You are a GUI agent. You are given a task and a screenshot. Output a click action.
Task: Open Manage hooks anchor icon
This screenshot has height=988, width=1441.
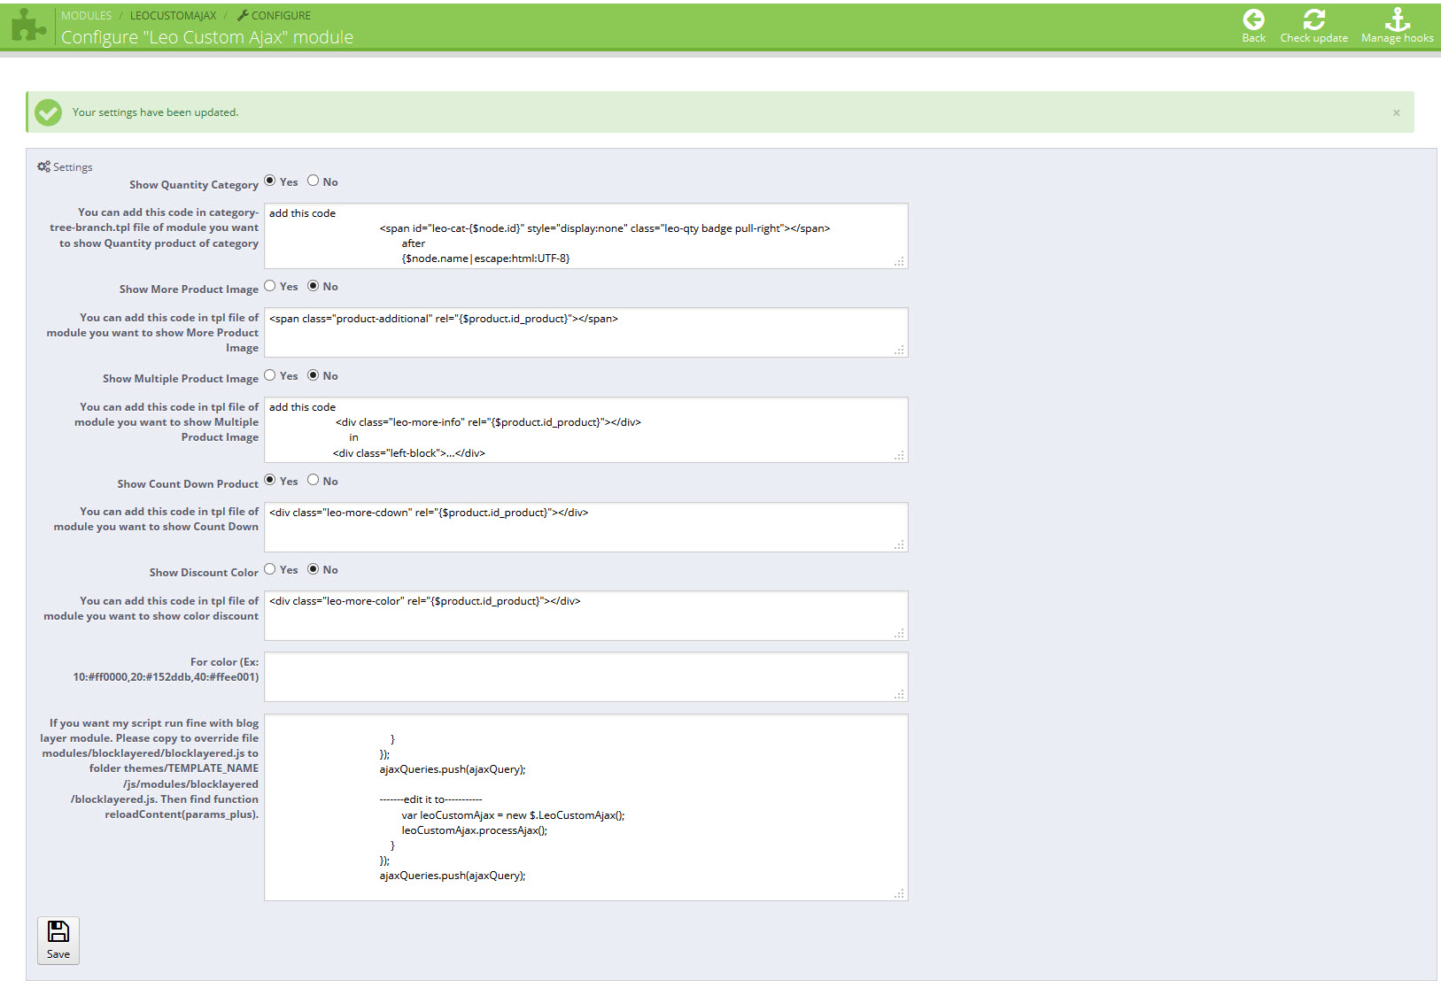1397,19
